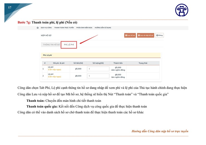Screen dimensions: 206x145
Task: Open THANH TOÁN TRỰC TUYẾN menu
Action: coord(64,28)
